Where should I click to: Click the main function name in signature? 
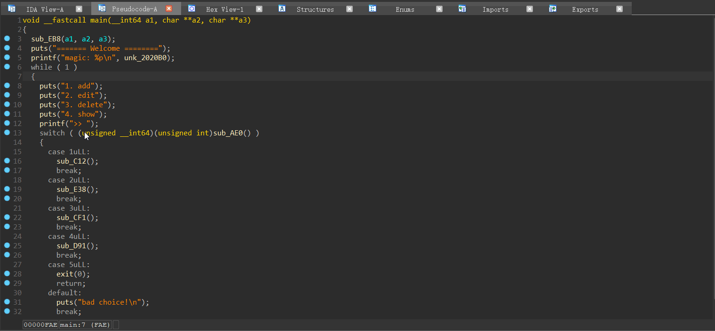[x=99, y=20]
